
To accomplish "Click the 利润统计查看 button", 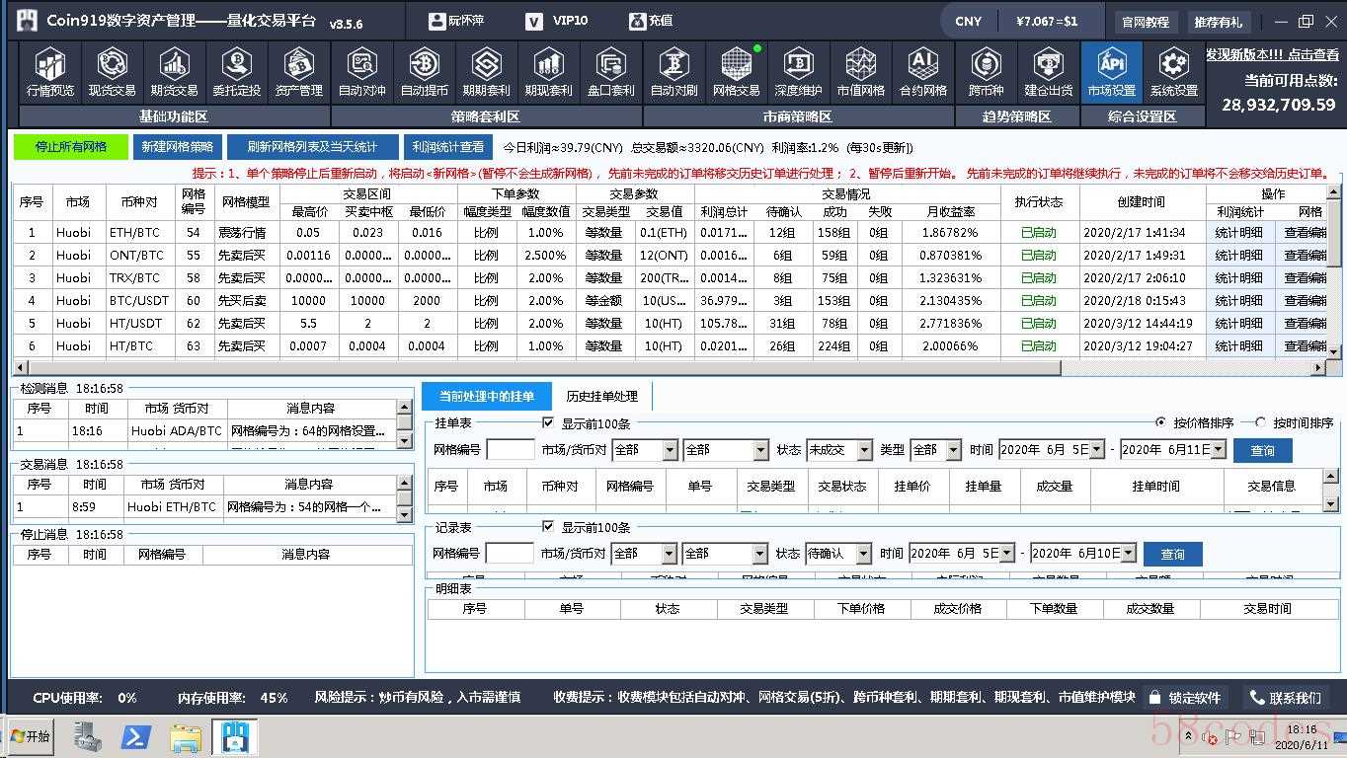I will click(x=448, y=147).
